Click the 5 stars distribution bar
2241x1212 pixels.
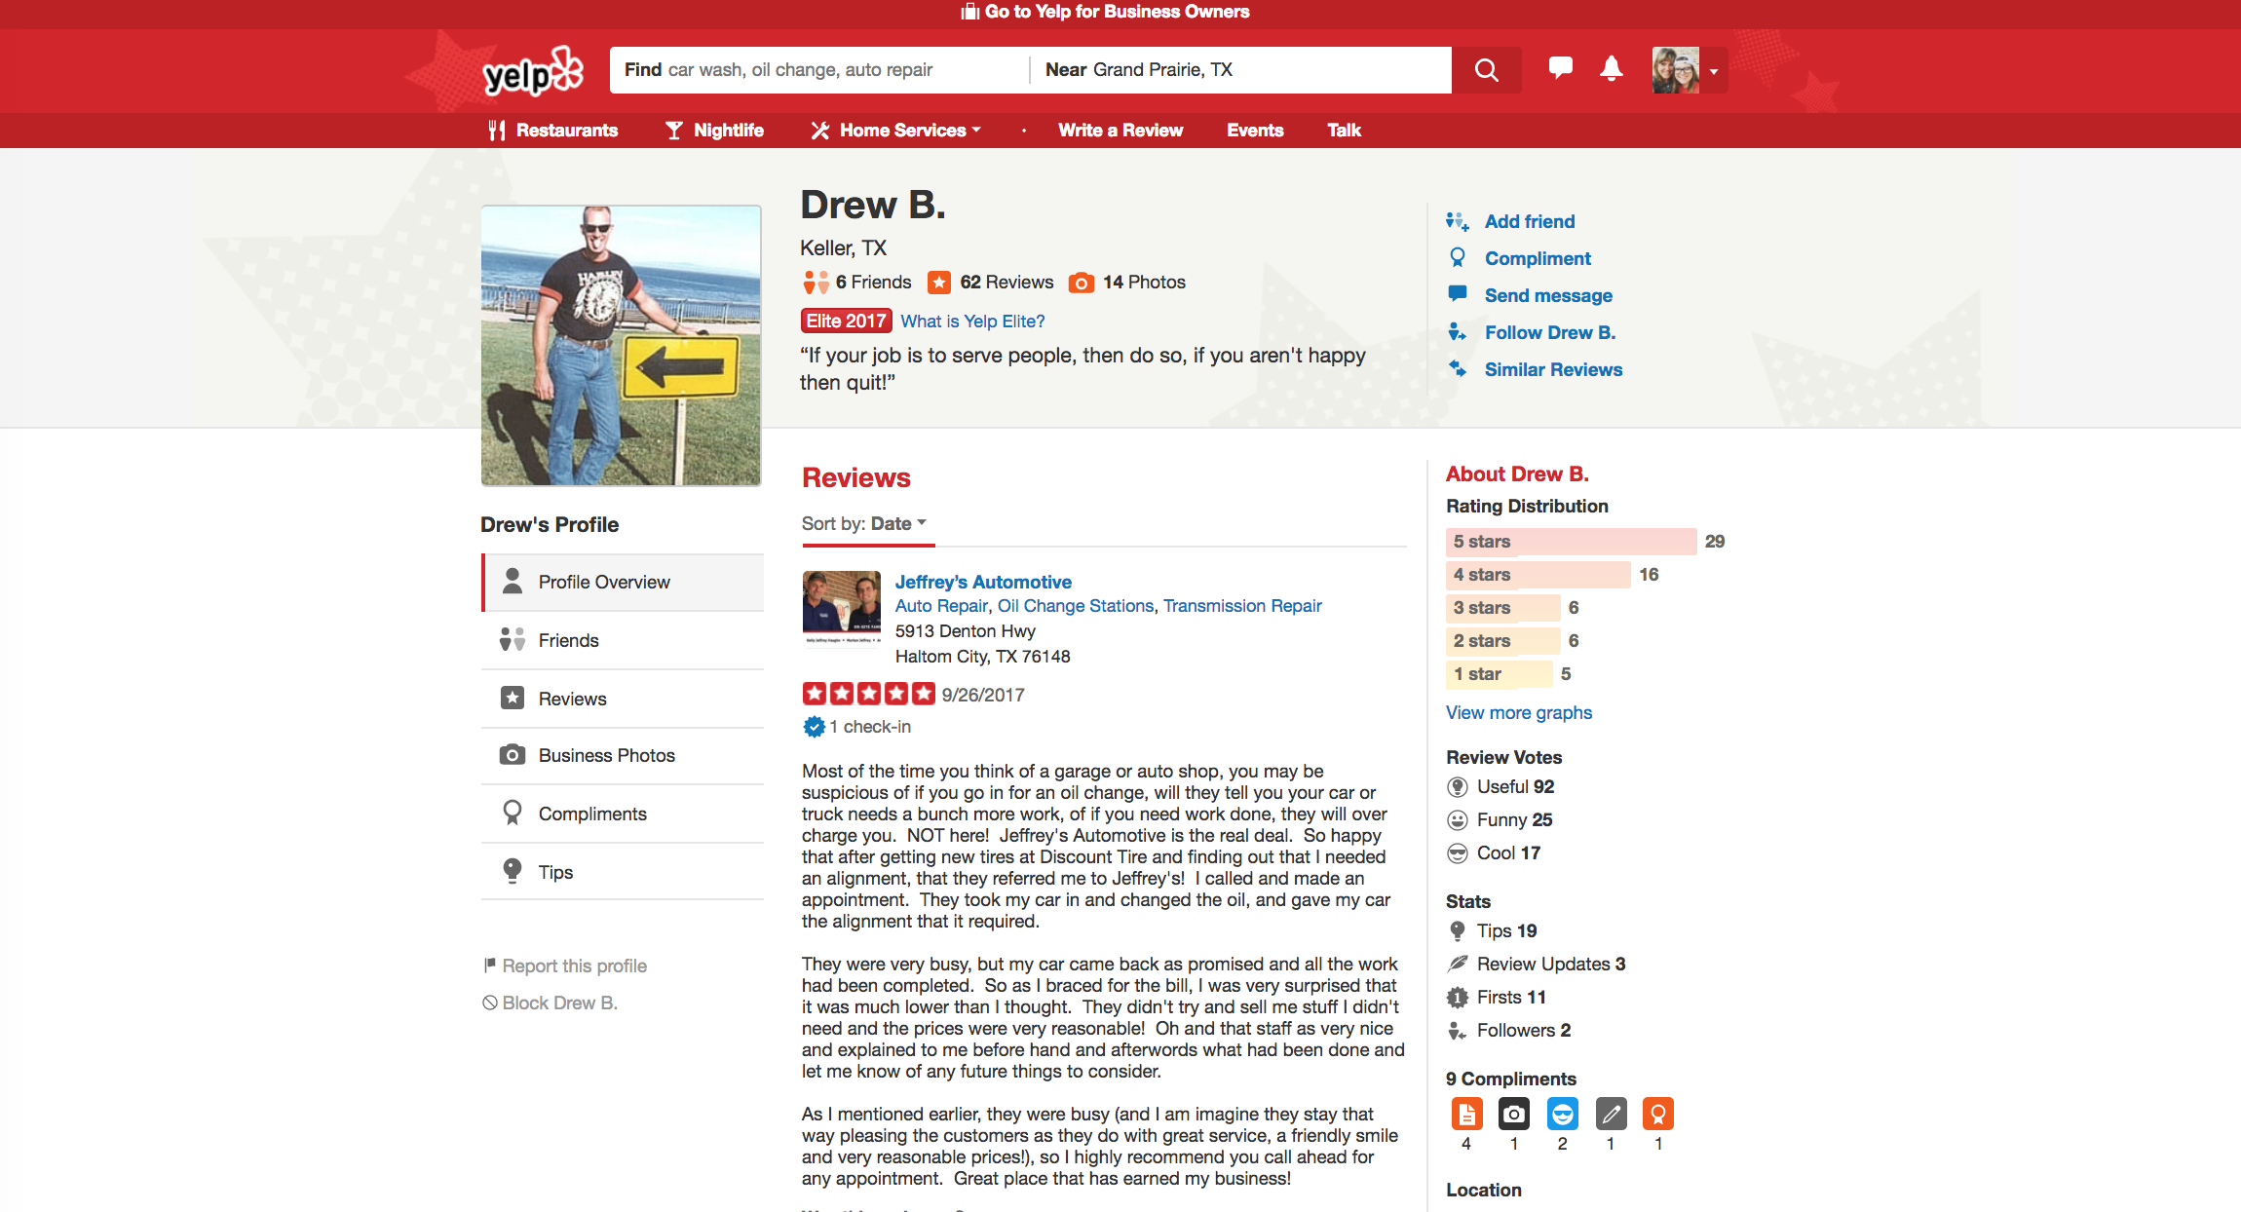click(x=1571, y=542)
